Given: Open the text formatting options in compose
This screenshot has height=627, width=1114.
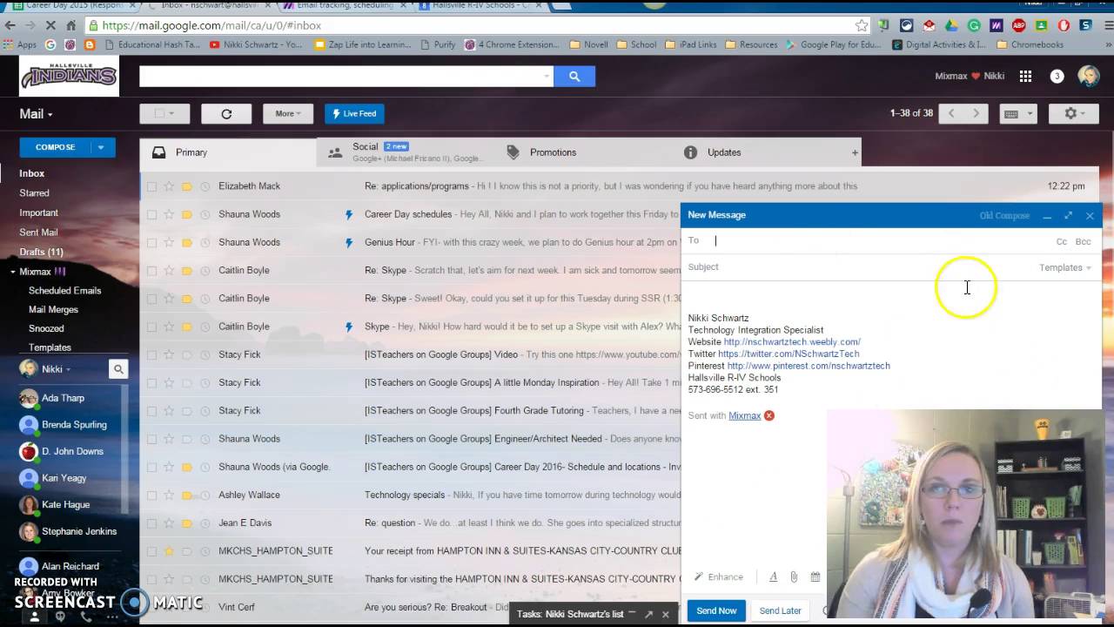Looking at the screenshot, I should [773, 576].
